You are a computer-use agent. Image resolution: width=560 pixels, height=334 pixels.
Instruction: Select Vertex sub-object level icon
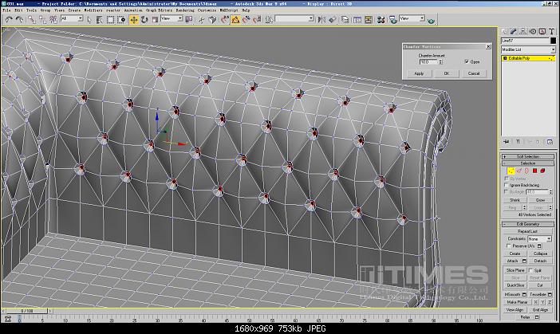pyautogui.click(x=509, y=171)
